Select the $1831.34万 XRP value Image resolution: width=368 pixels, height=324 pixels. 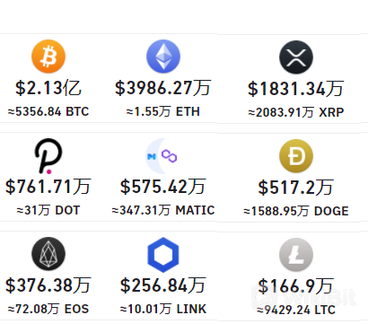[296, 89]
